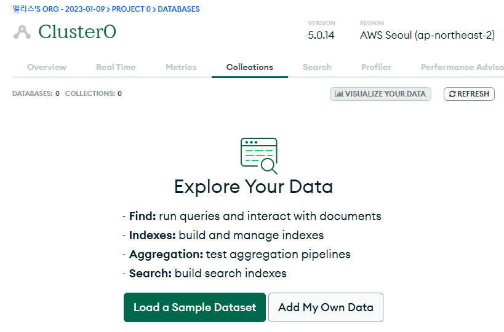The width and height of the screenshot is (504, 332).
Task: Go to the PROJECT 0 breadcrumb
Action: pos(131,9)
